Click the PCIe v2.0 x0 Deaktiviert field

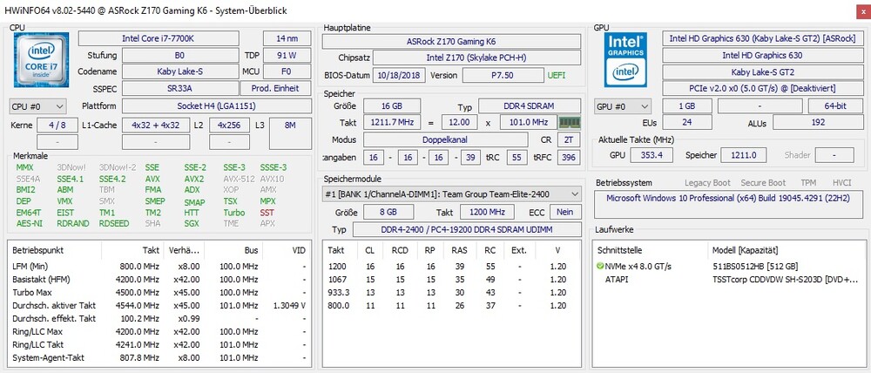[761, 88]
